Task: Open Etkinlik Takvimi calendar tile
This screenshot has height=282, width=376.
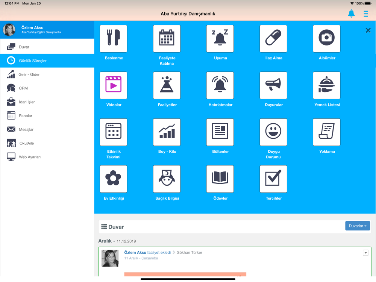Action: (x=114, y=132)
